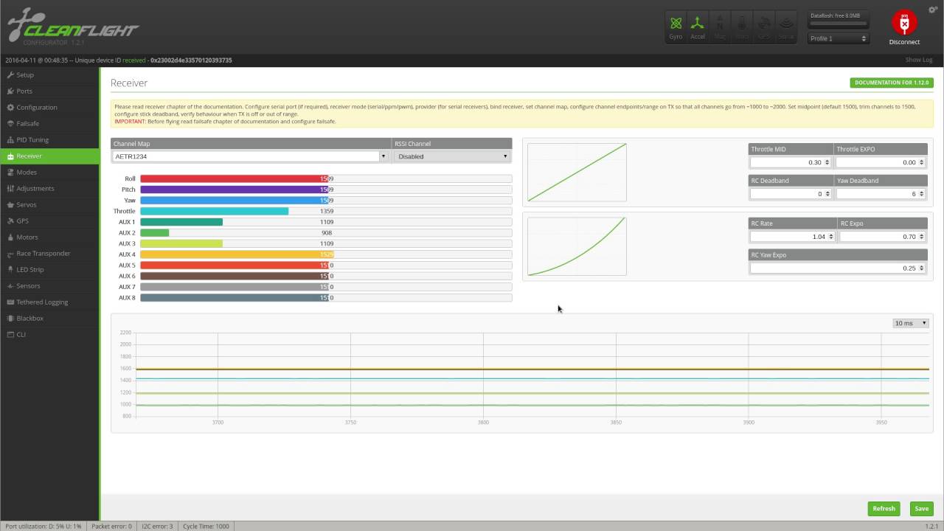Open the CLI terminal section in sidebar
The width and height of the screenshot is (944, 531).
point(49,335)
